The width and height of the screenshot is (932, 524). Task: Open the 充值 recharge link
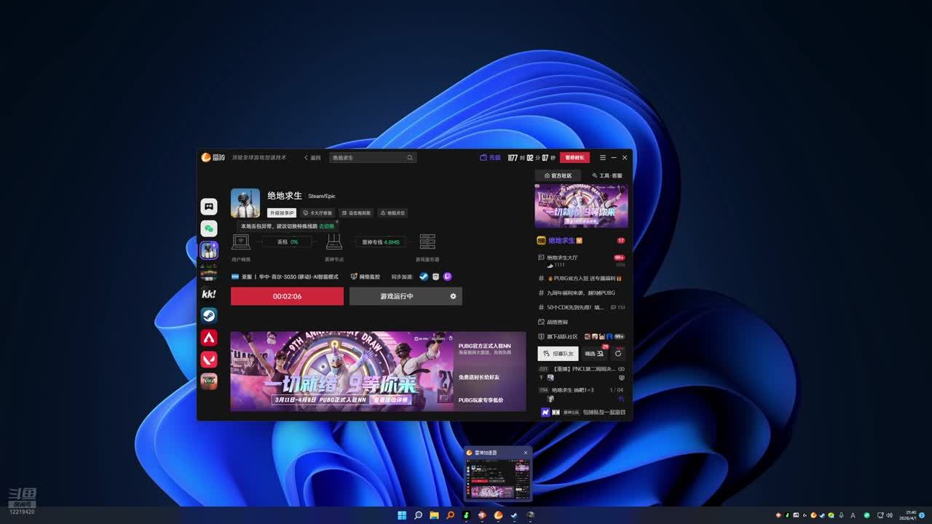click(490, 158)
